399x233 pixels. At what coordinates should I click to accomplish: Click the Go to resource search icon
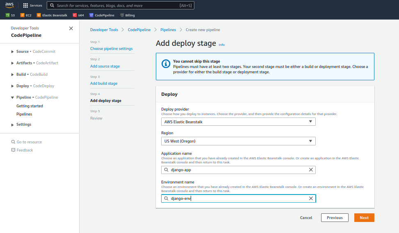(13, 142)
